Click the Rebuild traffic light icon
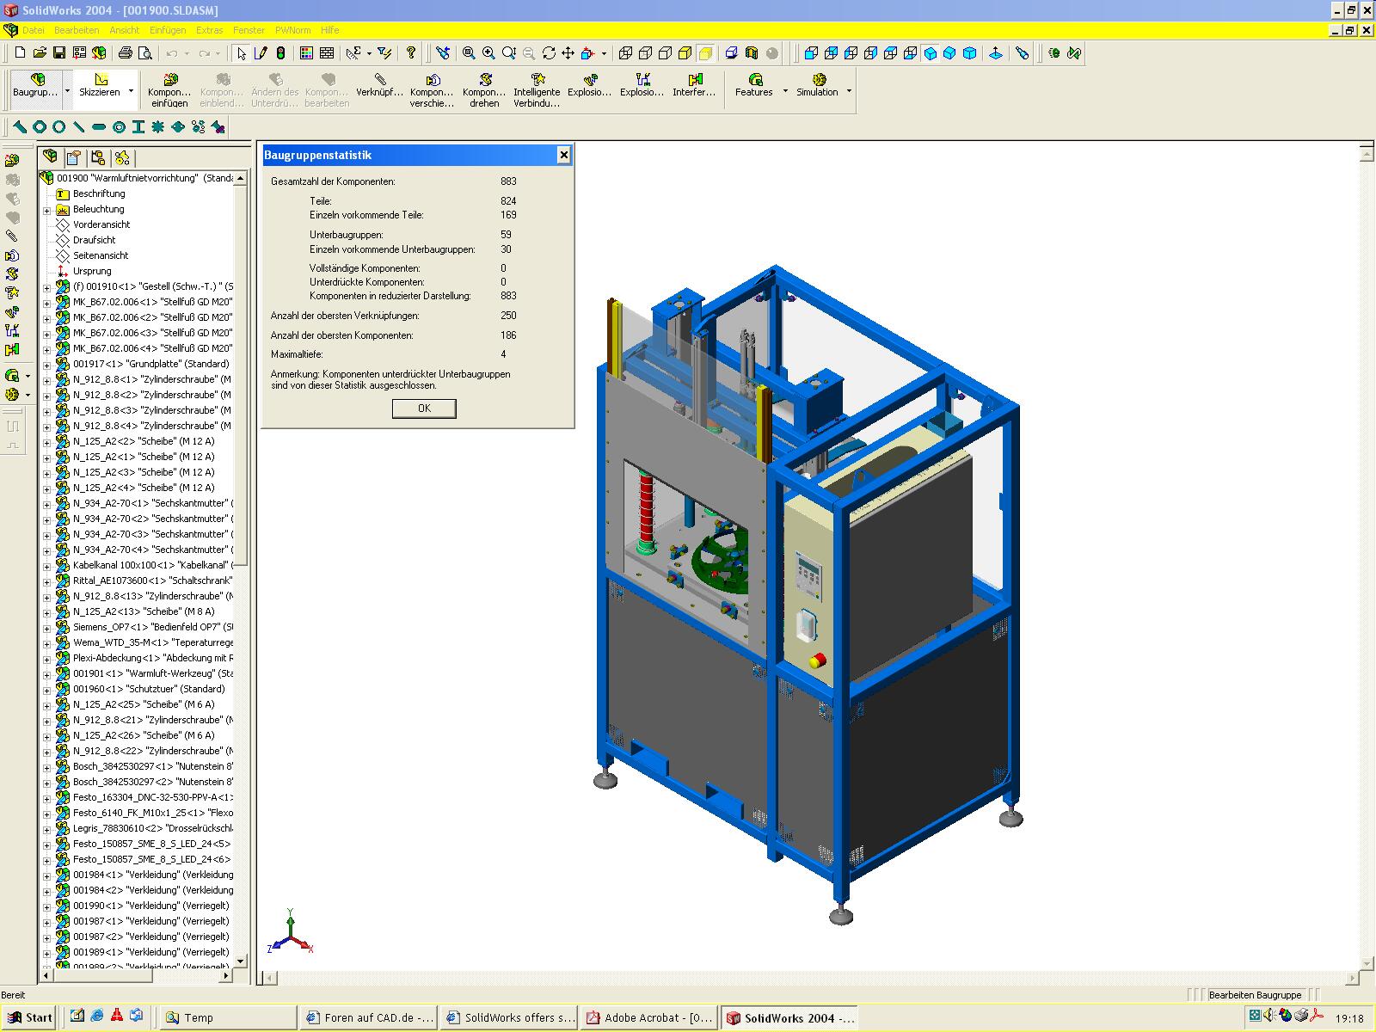1376x1032 pixels. point(280,53)
